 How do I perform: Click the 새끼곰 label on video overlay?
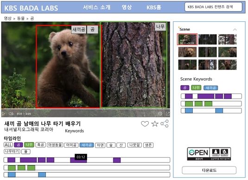pos(79,29)
